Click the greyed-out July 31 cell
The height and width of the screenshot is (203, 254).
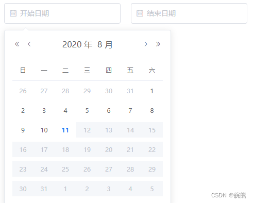click(130, 91)
